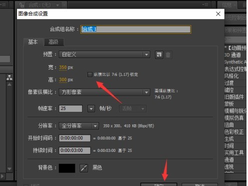Select Synthetic Aperture effects category
This screenshot has height=186, width=248.
click(235, 62)
